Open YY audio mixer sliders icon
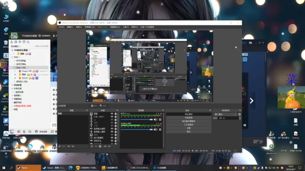Screen dimensions: 305x171 [30, 131]
